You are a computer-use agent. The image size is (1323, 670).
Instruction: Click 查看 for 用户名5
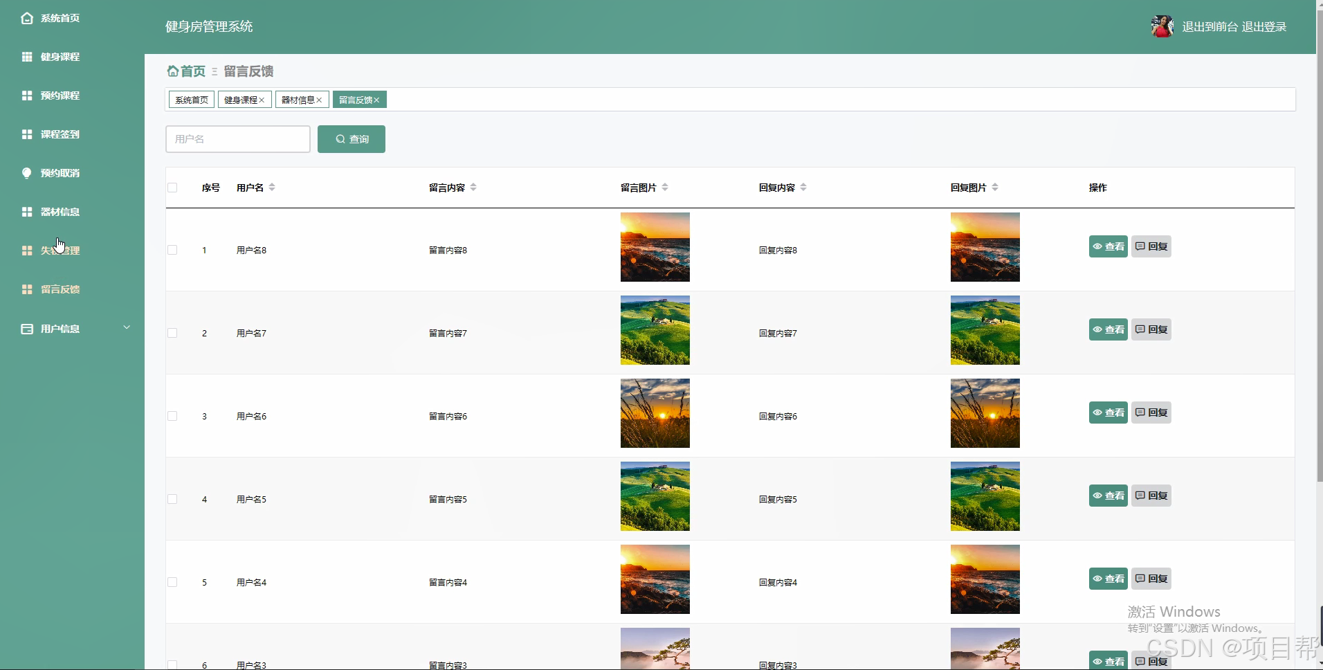(x=1108, y=496)
